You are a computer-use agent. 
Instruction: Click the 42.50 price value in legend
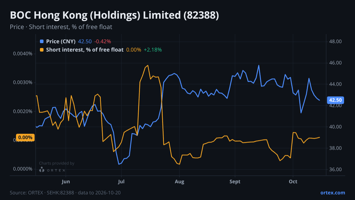pyautogui.click(x=85, y=41)
